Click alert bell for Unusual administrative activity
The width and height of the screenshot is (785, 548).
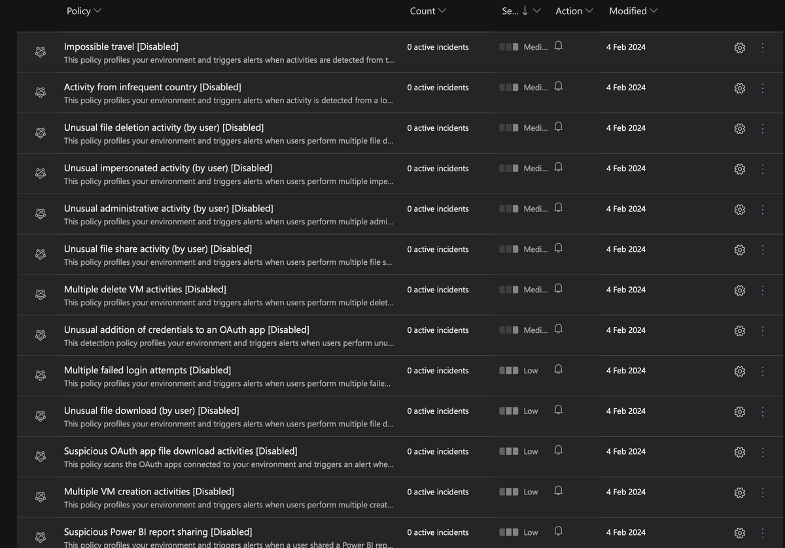[558, 208]
